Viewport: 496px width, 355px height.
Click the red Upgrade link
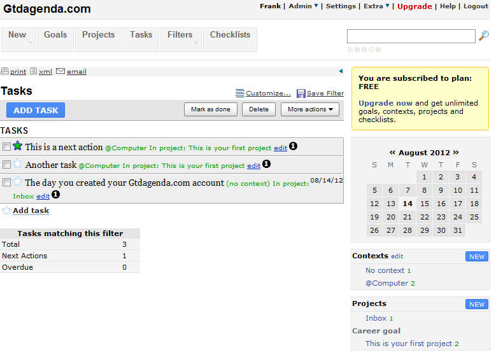[x=415, y=6]
